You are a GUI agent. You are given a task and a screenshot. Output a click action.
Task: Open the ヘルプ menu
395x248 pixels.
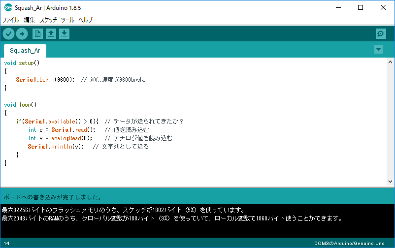point(85,20)
